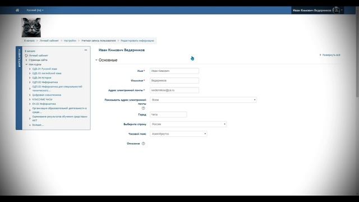Open 'Организация образовательной деятельности' course

[x=59, y=110]
